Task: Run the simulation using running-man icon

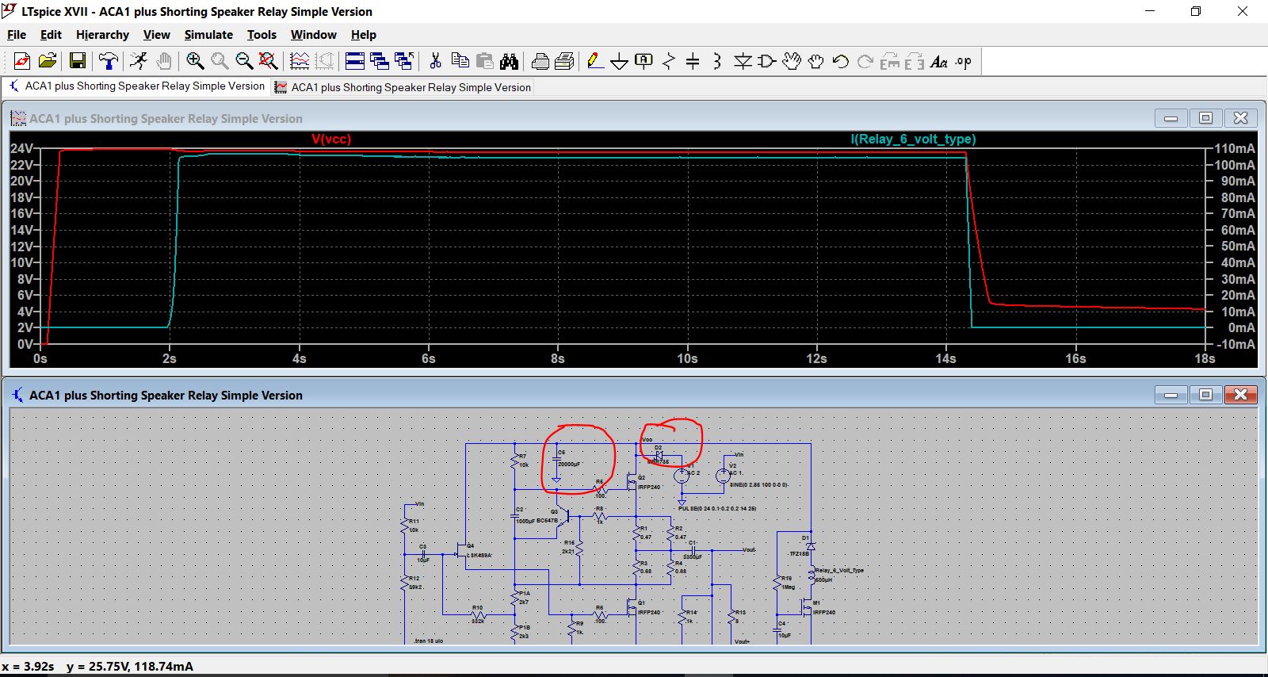Action: pyautogui.click(x=139, y=61)
